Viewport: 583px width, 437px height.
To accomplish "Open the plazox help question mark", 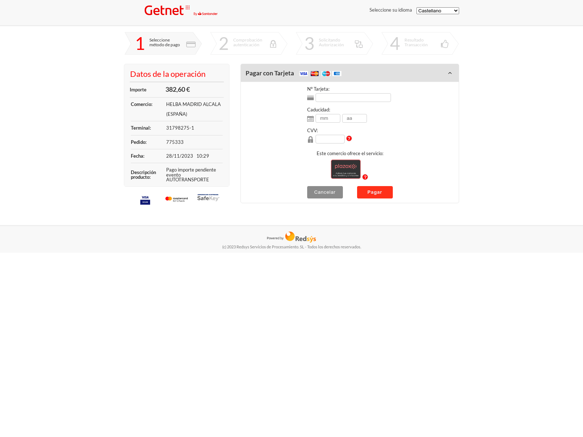I will click(365, 177).
